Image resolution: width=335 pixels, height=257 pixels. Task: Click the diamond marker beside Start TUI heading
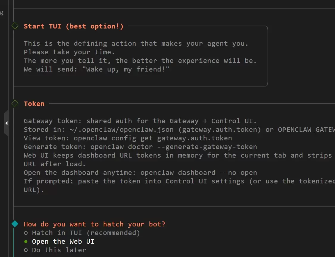[x=15, y=26]
